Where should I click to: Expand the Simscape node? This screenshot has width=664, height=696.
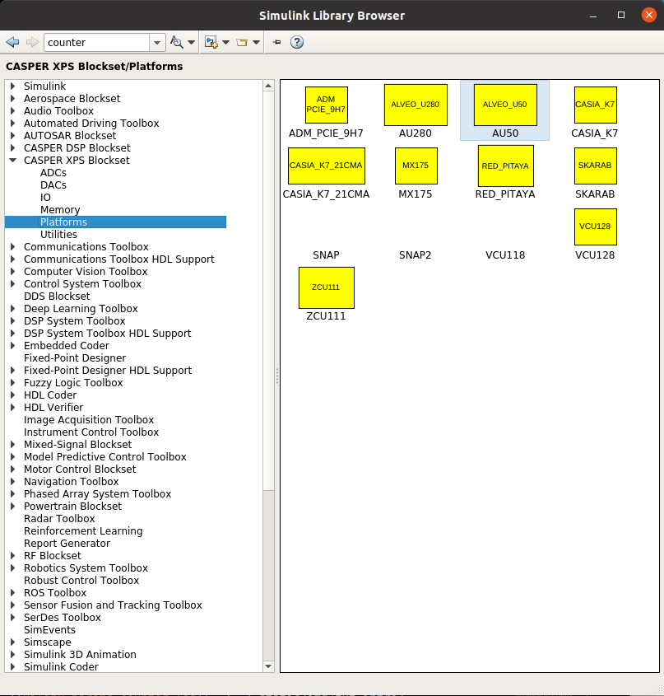(x=13, y=642)
